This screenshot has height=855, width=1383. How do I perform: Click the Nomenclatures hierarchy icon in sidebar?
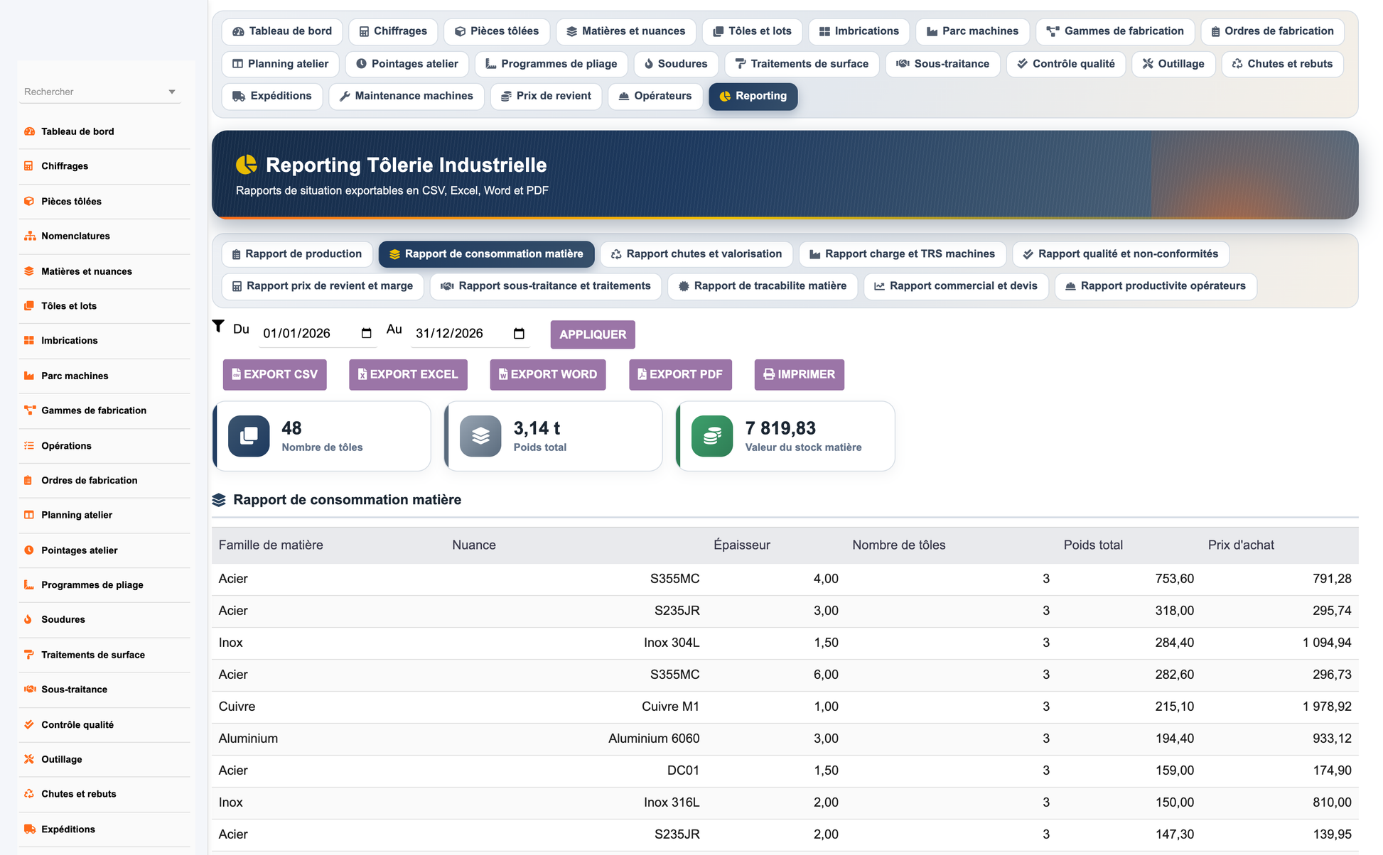(x=29, y=236)
